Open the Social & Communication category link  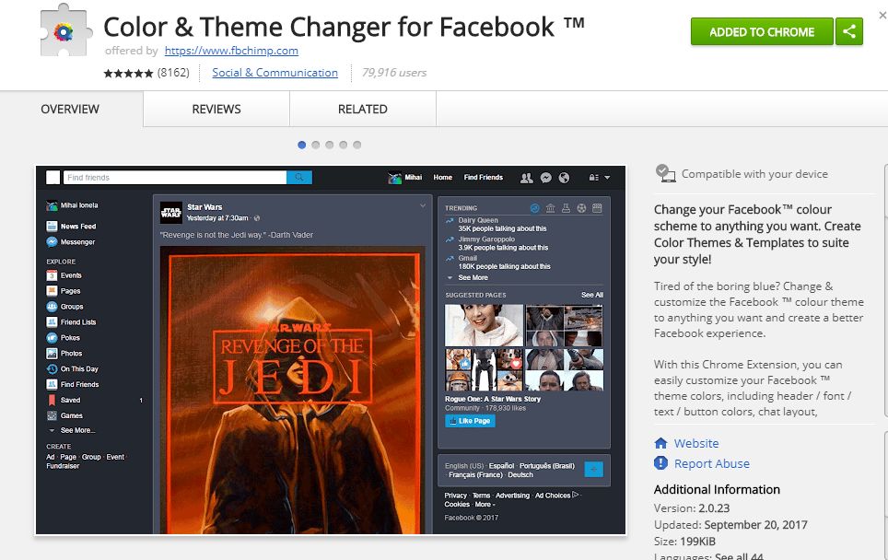275,73
